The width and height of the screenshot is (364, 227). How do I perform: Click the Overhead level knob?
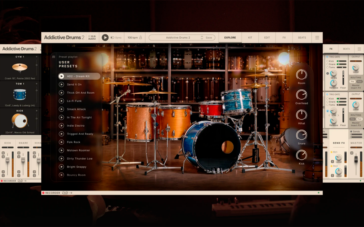(x=301, y=95)
